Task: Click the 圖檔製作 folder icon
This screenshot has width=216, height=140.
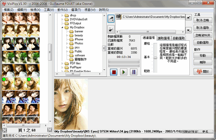Action: coord(71,59)
